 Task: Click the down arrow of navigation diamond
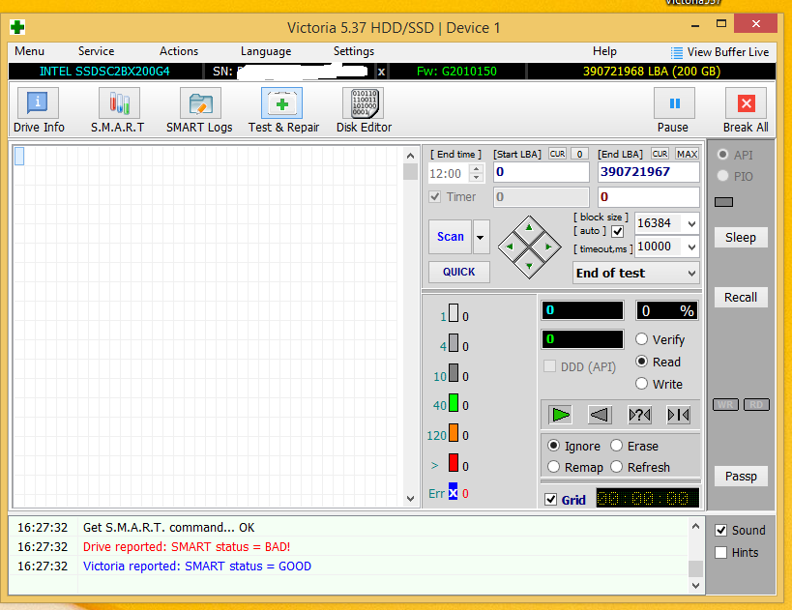[529, 266]
